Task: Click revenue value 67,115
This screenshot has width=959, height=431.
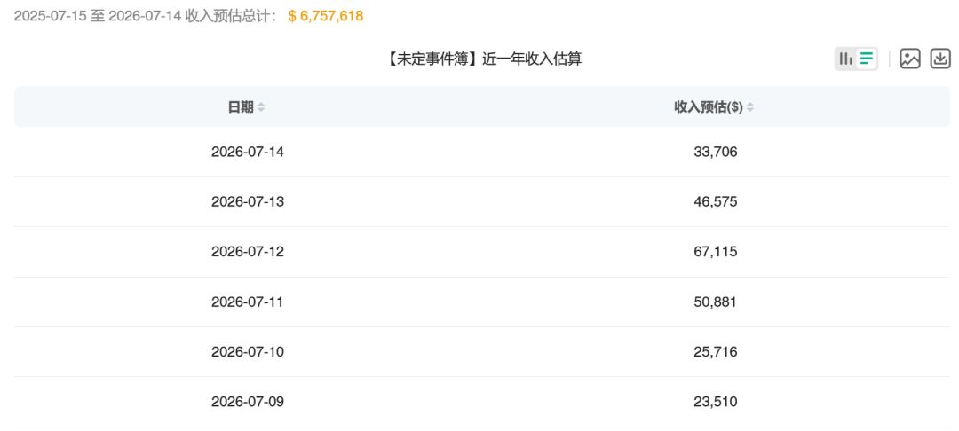Action: click(x=716, y=252)
